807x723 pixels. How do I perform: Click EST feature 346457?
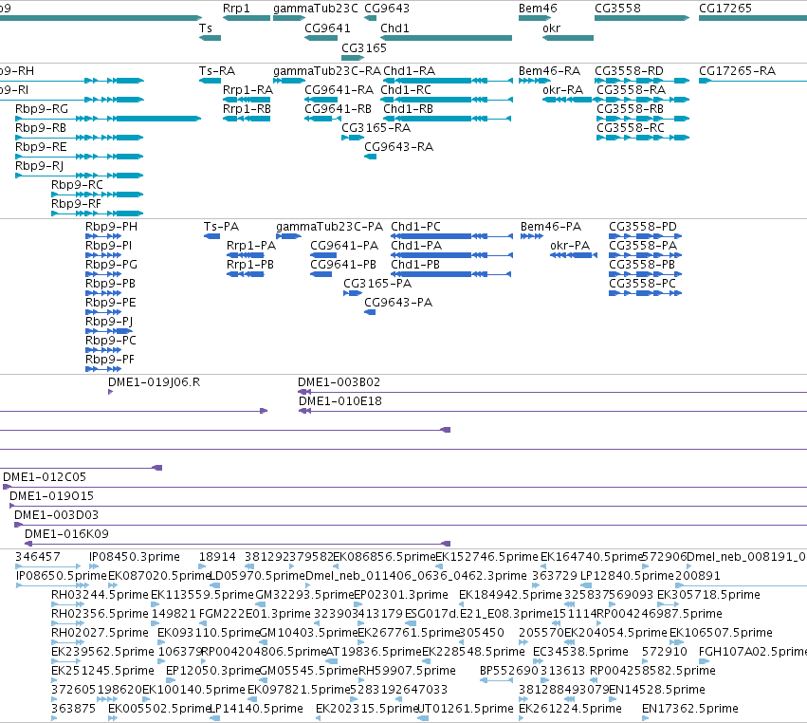pyautogui.click(x=47, y=566)
